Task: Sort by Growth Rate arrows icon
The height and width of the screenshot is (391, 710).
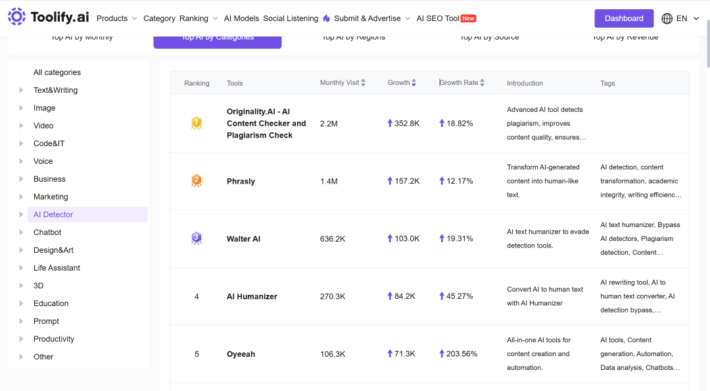Action: point(483,82)
